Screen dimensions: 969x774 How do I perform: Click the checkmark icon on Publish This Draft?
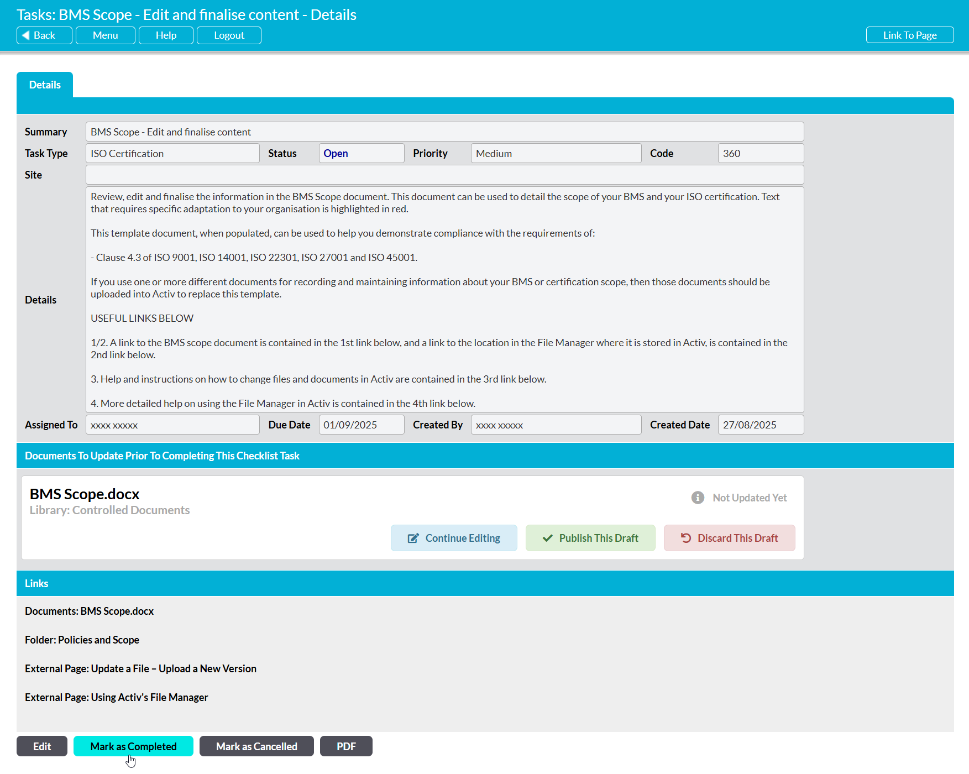[547, 538]
